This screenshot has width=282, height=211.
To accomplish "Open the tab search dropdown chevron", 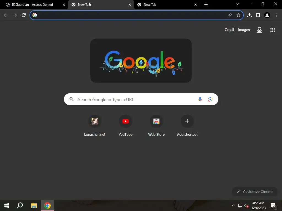I will click(238, 4).
